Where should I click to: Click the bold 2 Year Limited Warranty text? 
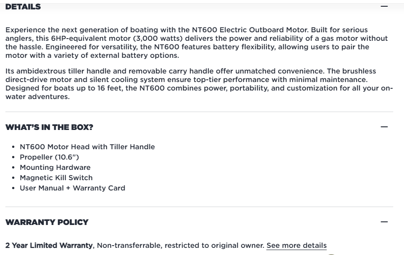pyautogui.click(x=49, y=246)
